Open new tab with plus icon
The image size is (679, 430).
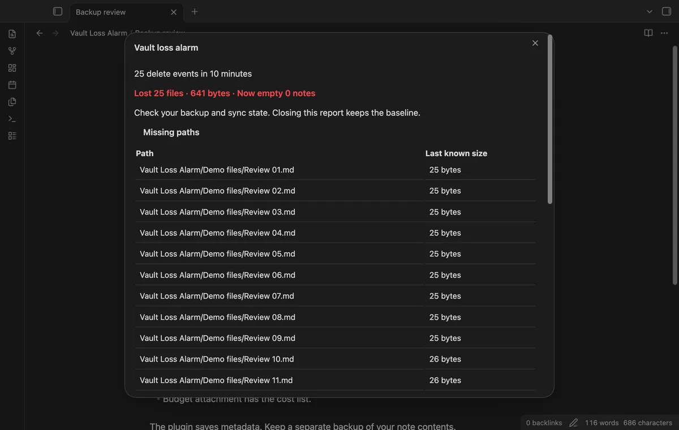click(x=195, y=11)
